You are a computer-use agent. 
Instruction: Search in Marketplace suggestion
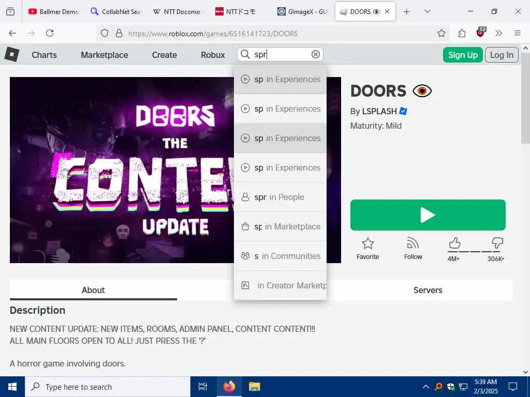click(280, 226)
